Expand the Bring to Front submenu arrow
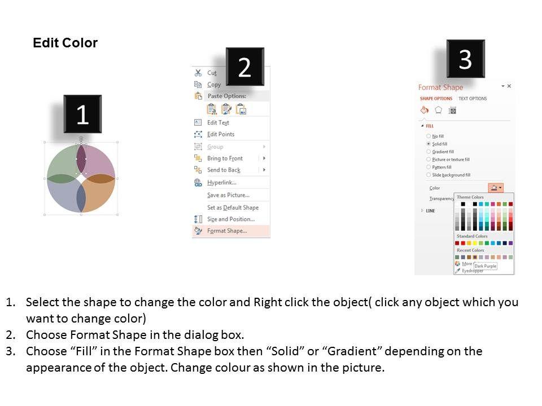This screenshot has width=542, height=406. click(264, 158)
